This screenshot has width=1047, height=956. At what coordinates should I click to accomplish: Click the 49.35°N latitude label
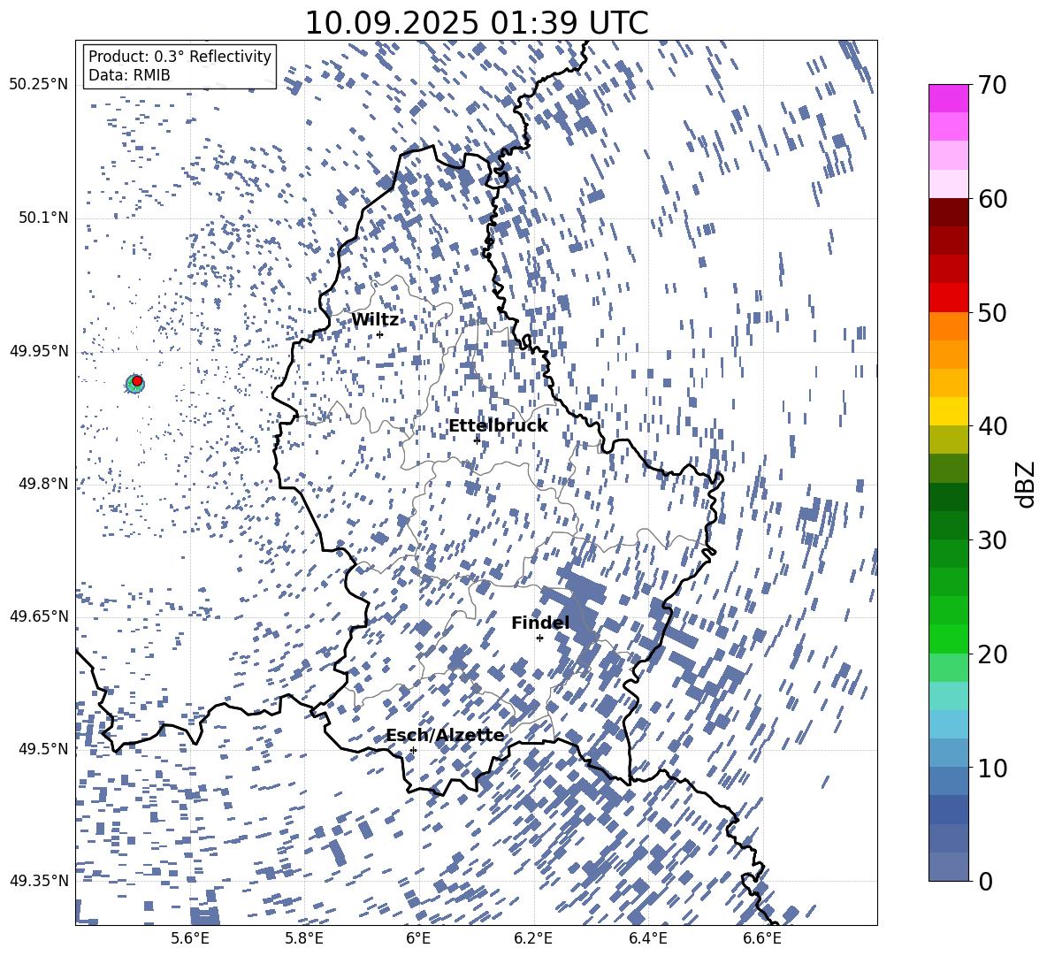coord(39,881)
